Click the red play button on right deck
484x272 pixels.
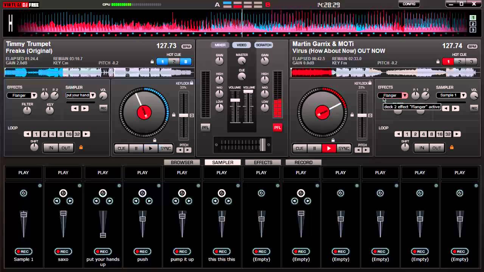click(329, 148)
